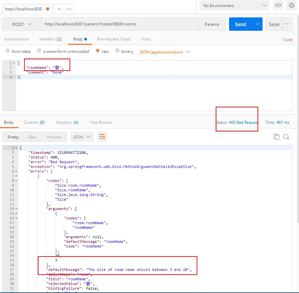The width and height of the screenshot is (299, 293).
Task: Collapse response line 14 arguments fold arrow
Action: coord(16,209)
